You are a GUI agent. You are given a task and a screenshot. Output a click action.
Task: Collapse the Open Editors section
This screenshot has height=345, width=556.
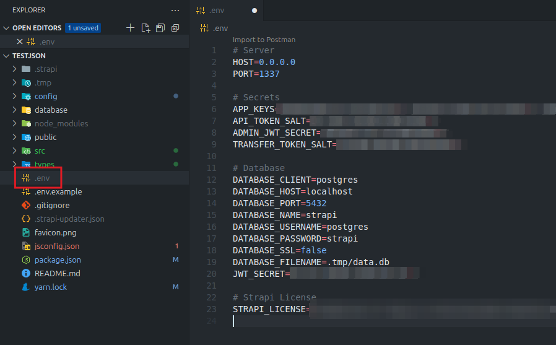pyautogui.click(x=7, y=28)
